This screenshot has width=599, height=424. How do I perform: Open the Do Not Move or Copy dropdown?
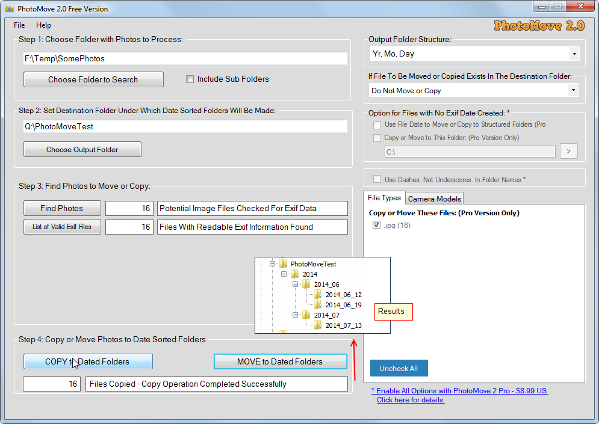(573, 90)
